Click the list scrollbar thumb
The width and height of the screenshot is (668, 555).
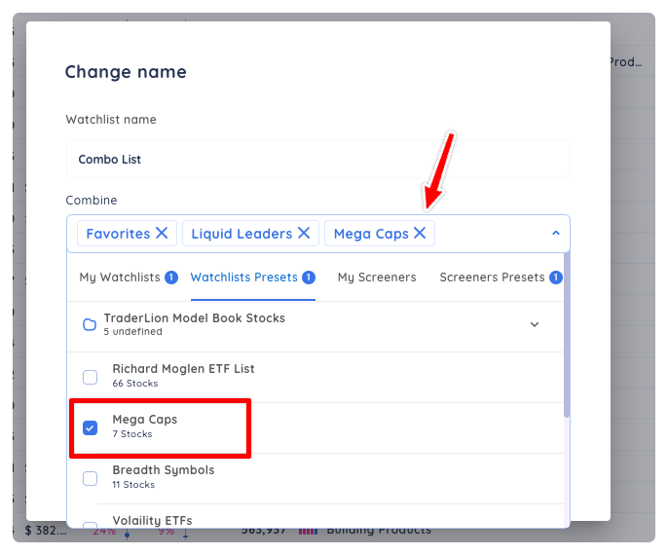pyautogui.click(x=567, y=335)
